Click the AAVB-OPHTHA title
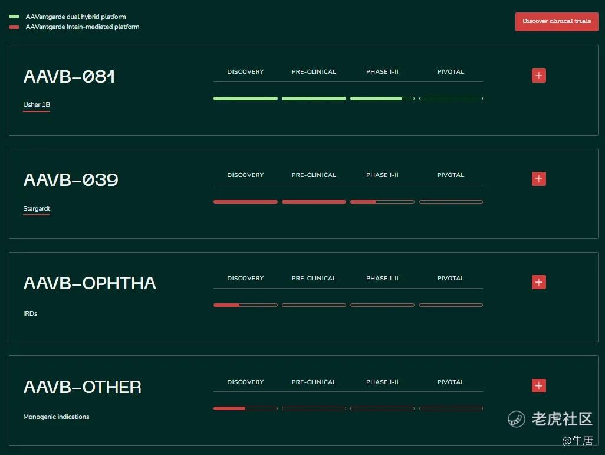This screenshot has height=455, width=605. [x=90, y=283]
